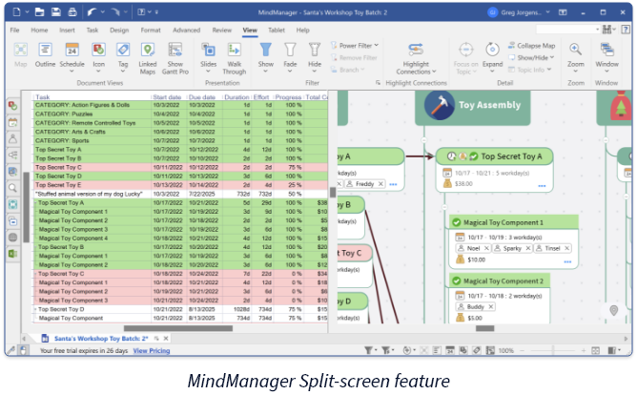
Task: Click the undo arrow in title bar
Action: tap(92, 12)
